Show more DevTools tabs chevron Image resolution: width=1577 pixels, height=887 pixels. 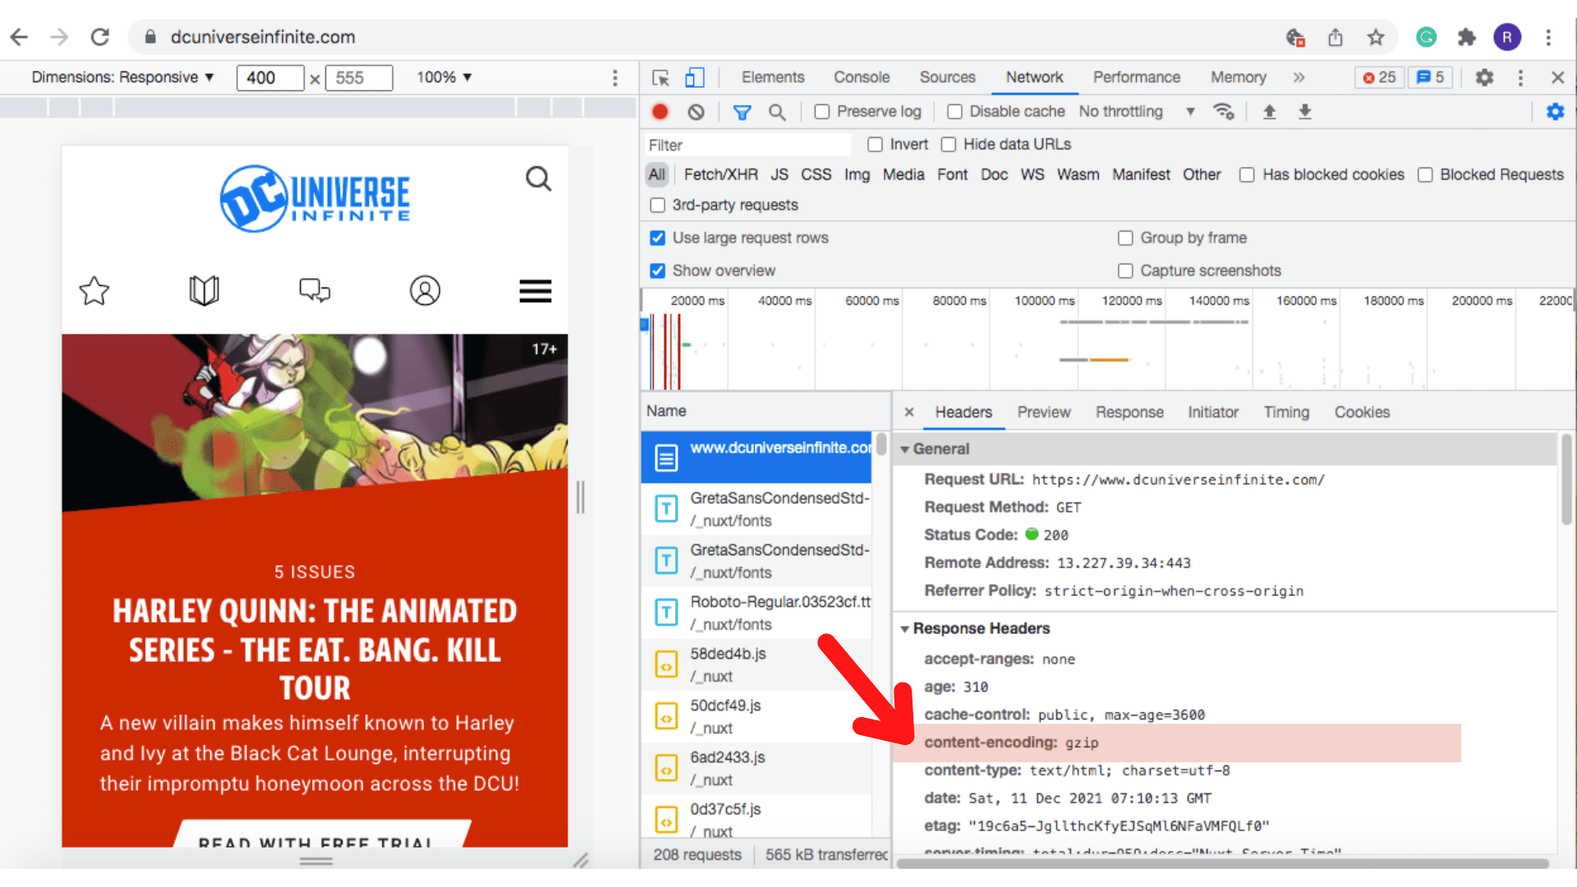point(1299,77)
